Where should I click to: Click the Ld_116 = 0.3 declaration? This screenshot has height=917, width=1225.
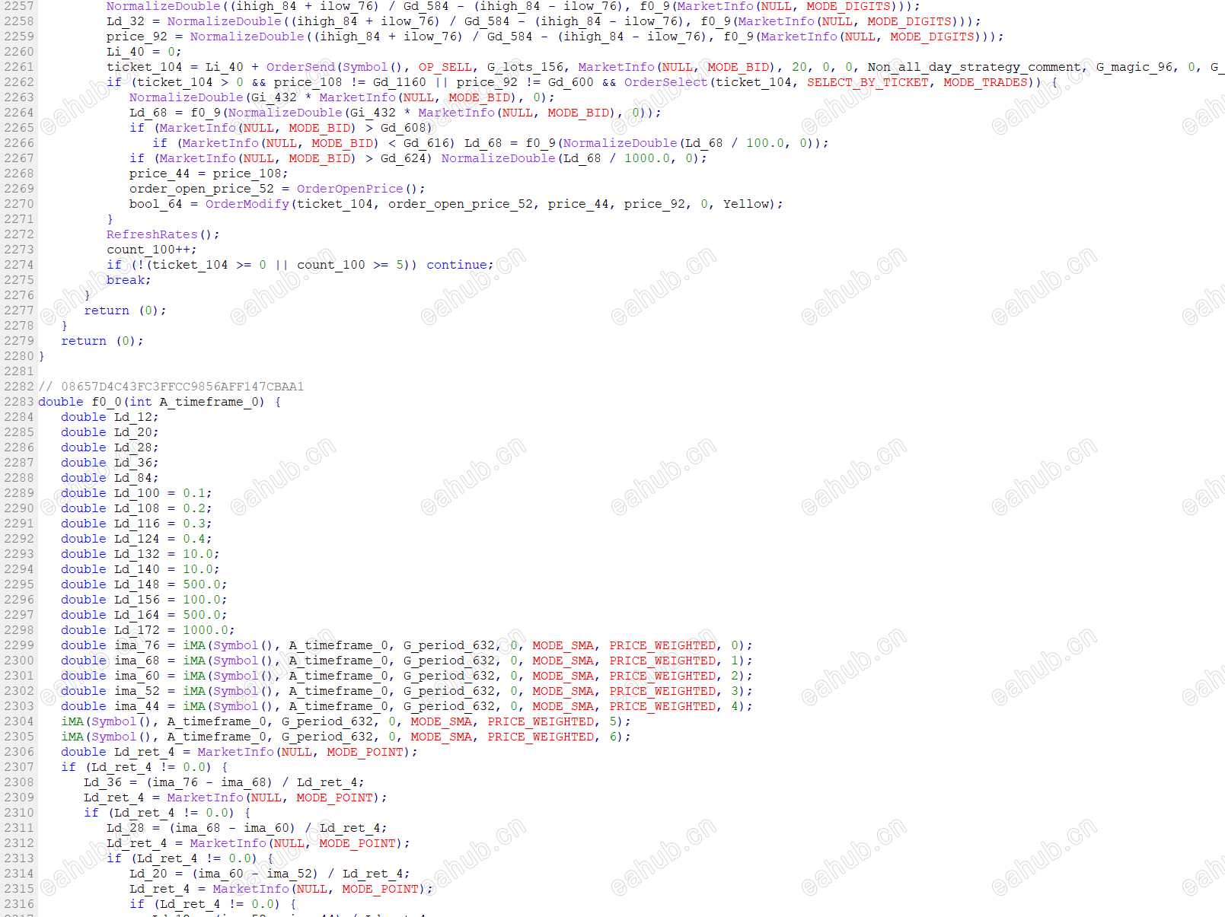pos(136,524)
